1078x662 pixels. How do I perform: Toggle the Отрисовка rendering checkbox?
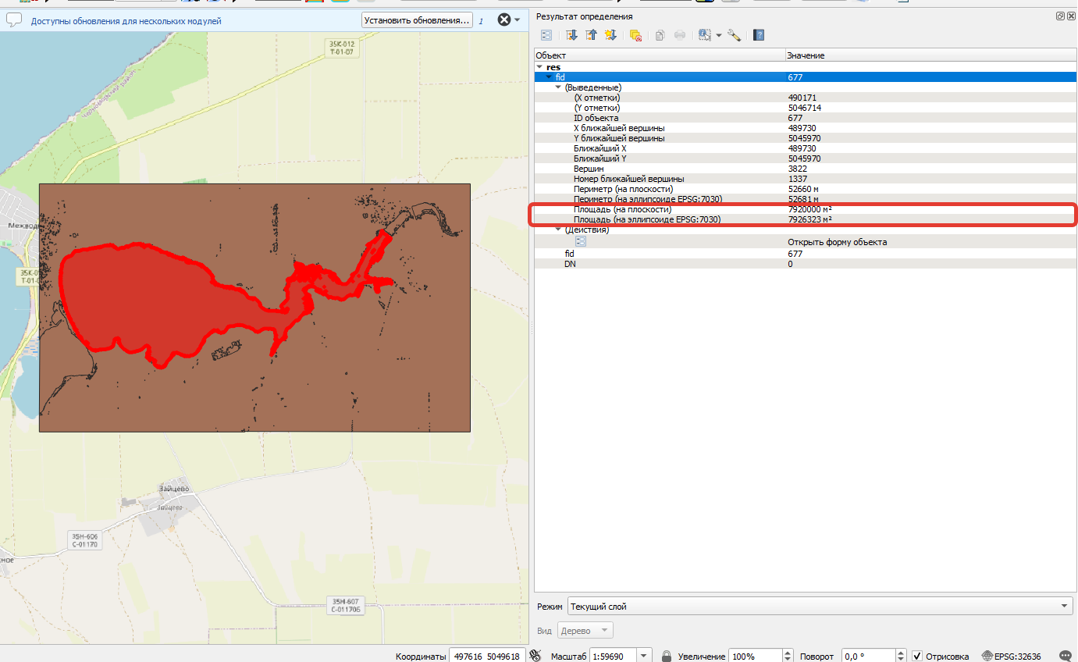[x=917, y=656]
